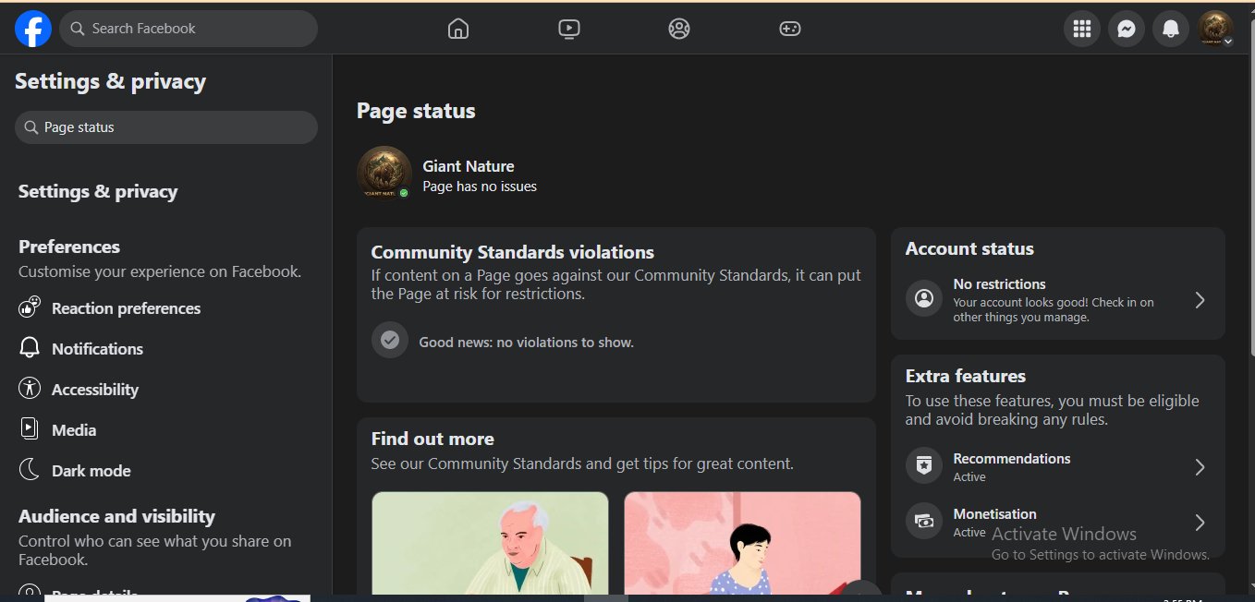Click the Facebook logo icon
Image resolution: width=1255 pixels, height=602 pixels.
click(x=33, y=29)
